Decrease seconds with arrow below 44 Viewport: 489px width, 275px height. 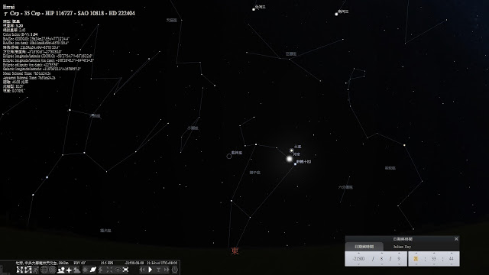[452, 264]
